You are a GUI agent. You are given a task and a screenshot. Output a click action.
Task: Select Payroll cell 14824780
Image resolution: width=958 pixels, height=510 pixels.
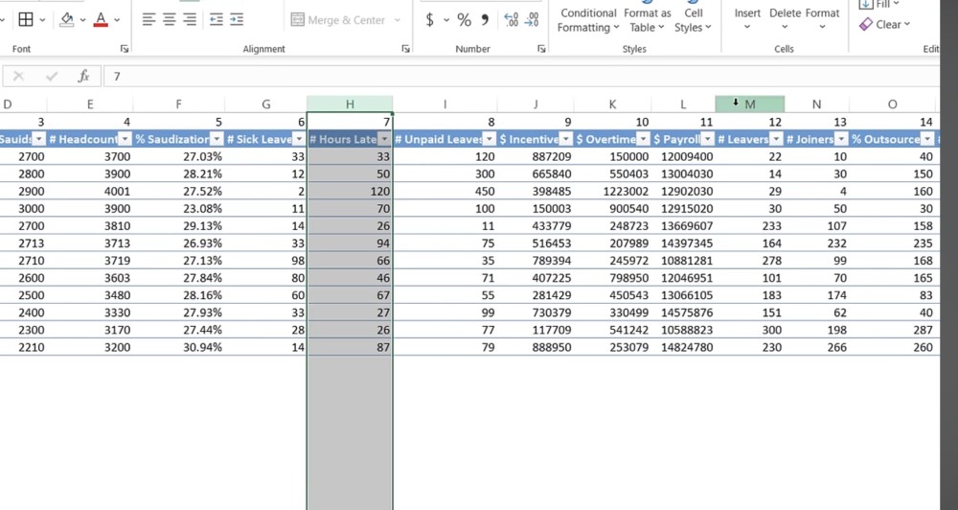click(683, 347)
